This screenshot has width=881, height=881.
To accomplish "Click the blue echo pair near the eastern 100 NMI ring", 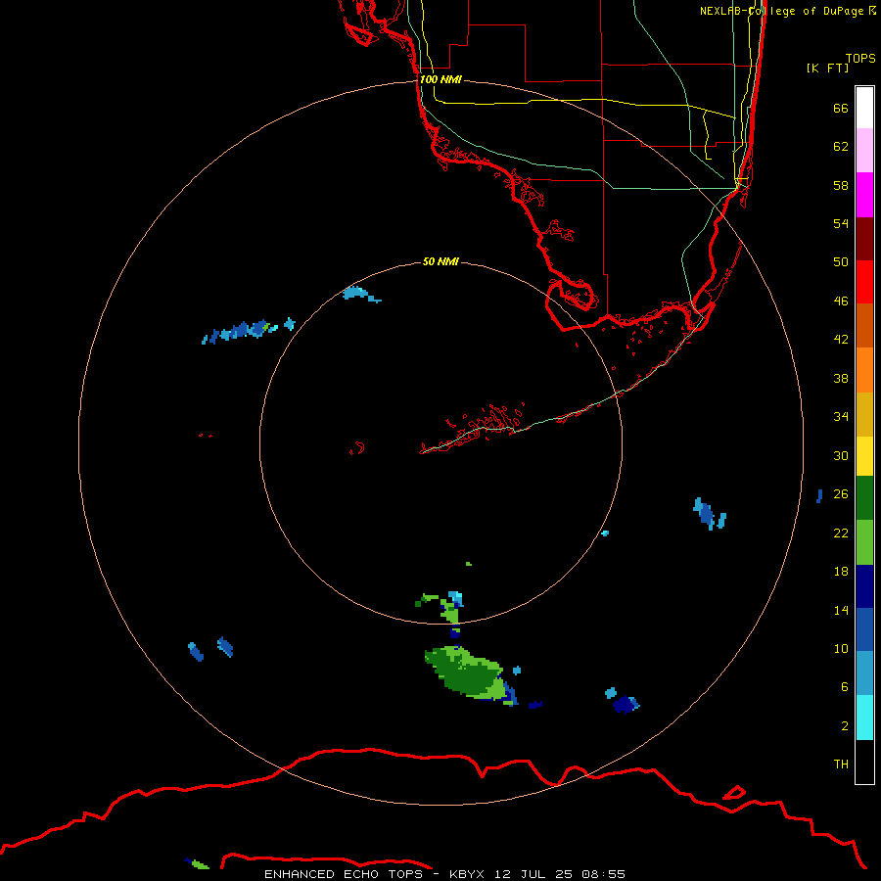I will click(x=709, y=514).
